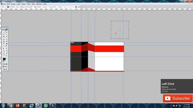Jump to ImageReady from the toolbox
193x108 pixels.
coord(5,69)
